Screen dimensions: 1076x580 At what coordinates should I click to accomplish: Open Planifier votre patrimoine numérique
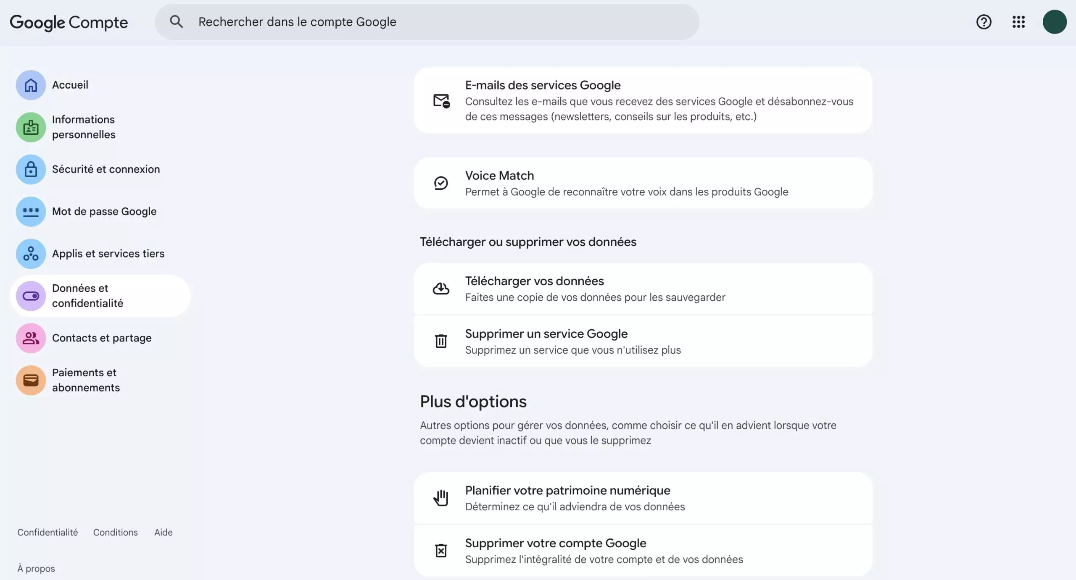click(x=643, y=498)
